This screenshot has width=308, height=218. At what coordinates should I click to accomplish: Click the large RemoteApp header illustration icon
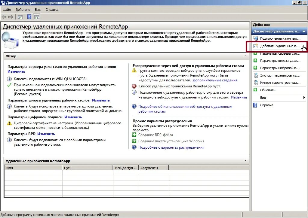pyautogui.click(x=11, y=40)
